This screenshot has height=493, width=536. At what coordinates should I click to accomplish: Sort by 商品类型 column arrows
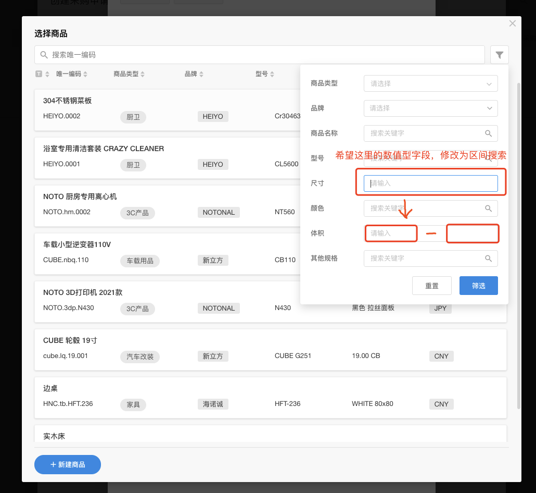pos(143,74)
